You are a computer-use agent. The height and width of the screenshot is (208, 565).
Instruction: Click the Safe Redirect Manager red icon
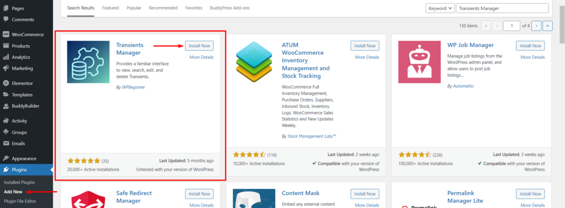click(x=88, y=199)
